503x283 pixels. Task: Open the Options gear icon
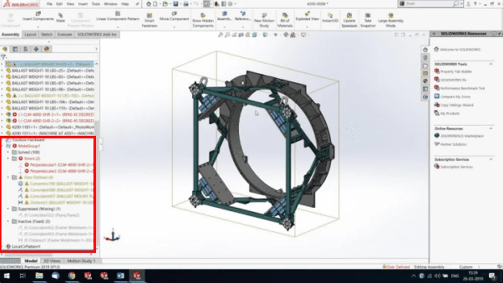click(230, 4)
